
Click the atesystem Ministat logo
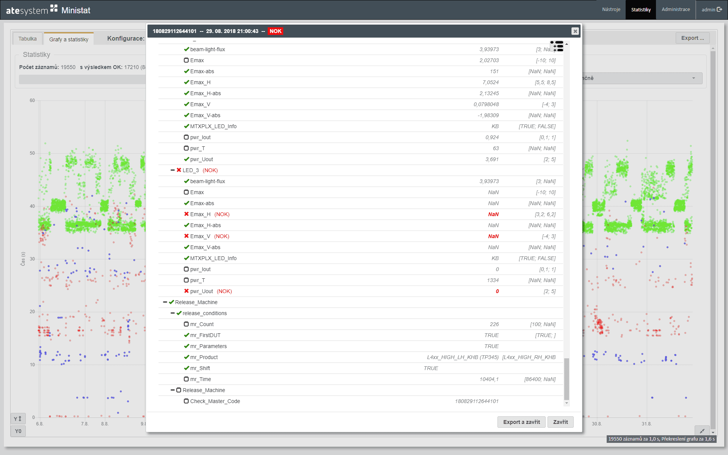click(x=48, y=10)
